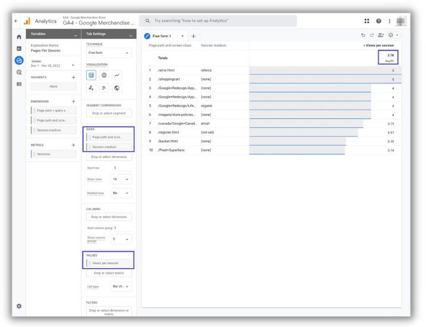Open GA4 - Google Merchandise property selector
426x327 pixels.
[99, 21]
